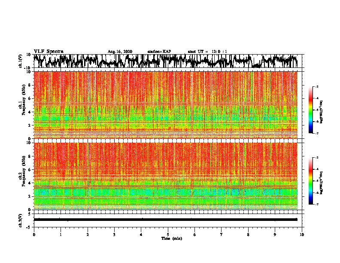
Task: Click the "-5" tick on the ch.3(V) axis
Action: 29,227
